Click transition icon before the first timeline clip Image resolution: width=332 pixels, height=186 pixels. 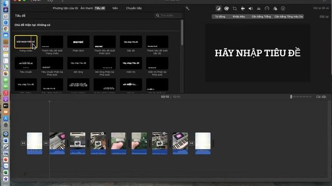[x=23, y=143]
